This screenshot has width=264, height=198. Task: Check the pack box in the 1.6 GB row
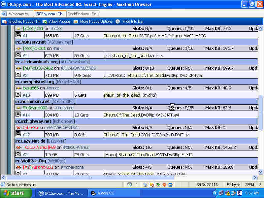click(18, 154)
